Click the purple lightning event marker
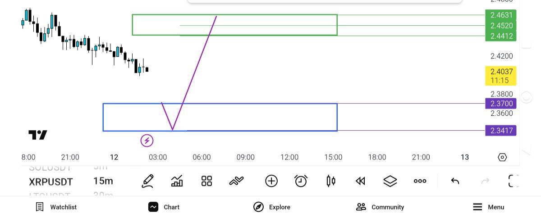 pos(147,141)
